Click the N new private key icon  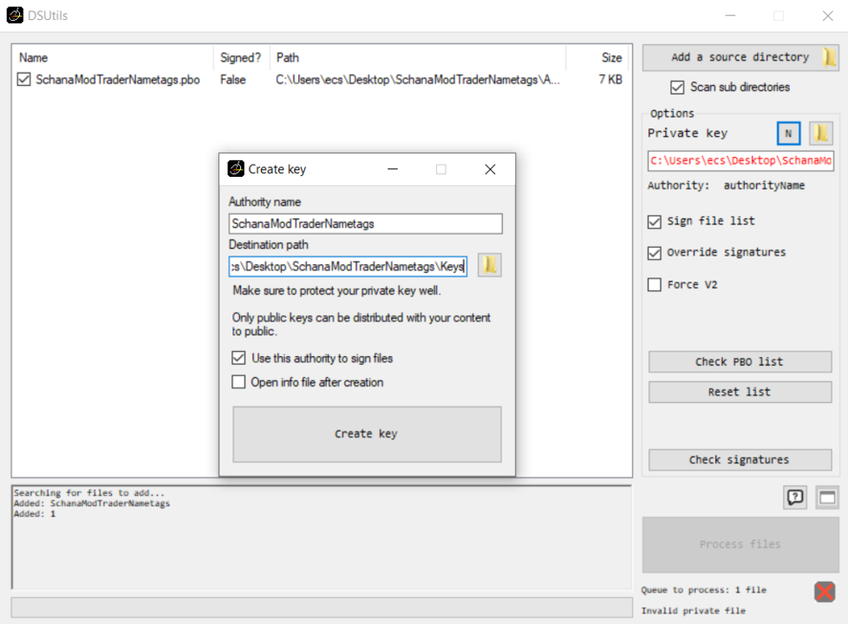tap(788, 133)
